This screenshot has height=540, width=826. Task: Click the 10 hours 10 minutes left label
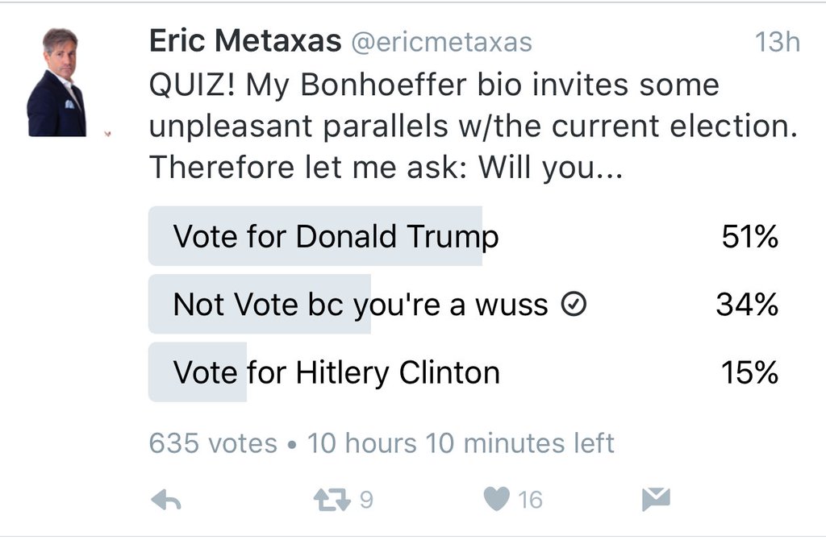click(x=461, y=443)
